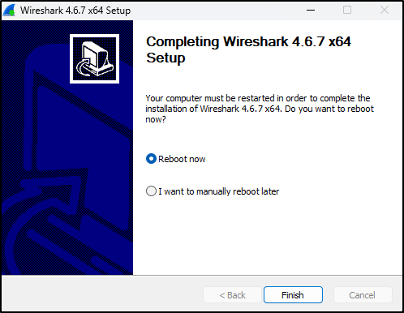Screen dimensions: 404x313
Task: Click the empty white area below radio options
Action: pos(267,235)
